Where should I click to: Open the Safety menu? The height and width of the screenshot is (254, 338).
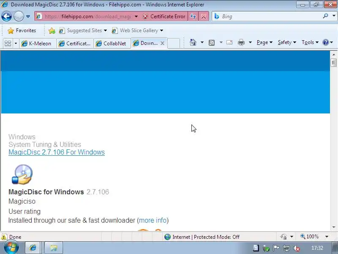coord(287,42)
